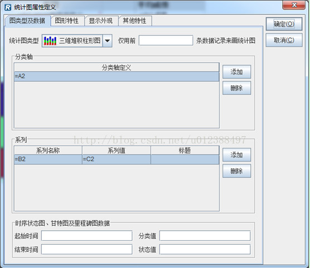Delete the selected 系列 row
This screenshot has height=268, width=310.
[x=236, y=171]
